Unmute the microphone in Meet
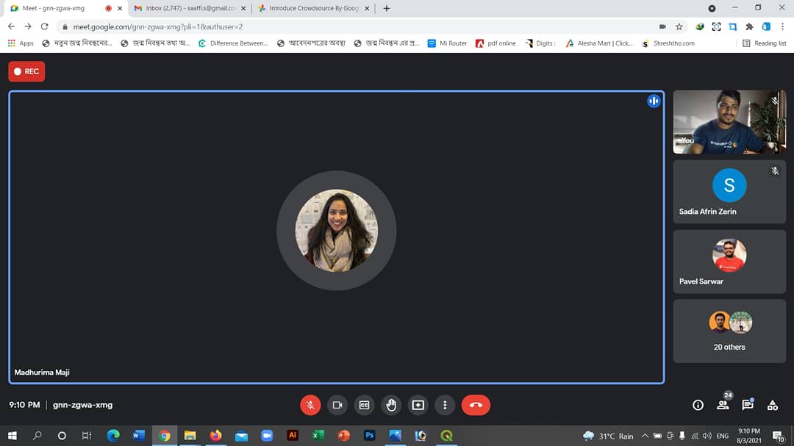 pyautogui.click(x=310, y=405)
